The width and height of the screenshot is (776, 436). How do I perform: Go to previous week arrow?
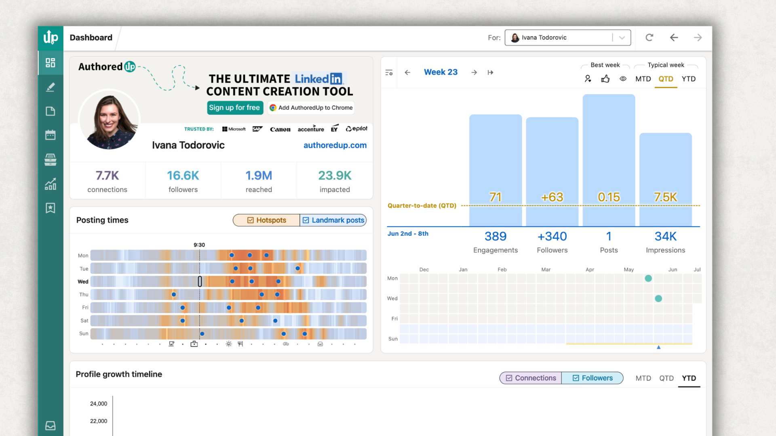point(407,72)
